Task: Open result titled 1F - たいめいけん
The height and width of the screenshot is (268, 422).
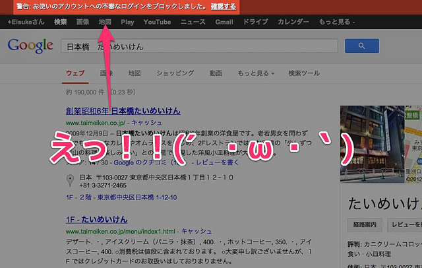Action: point(97,220)
